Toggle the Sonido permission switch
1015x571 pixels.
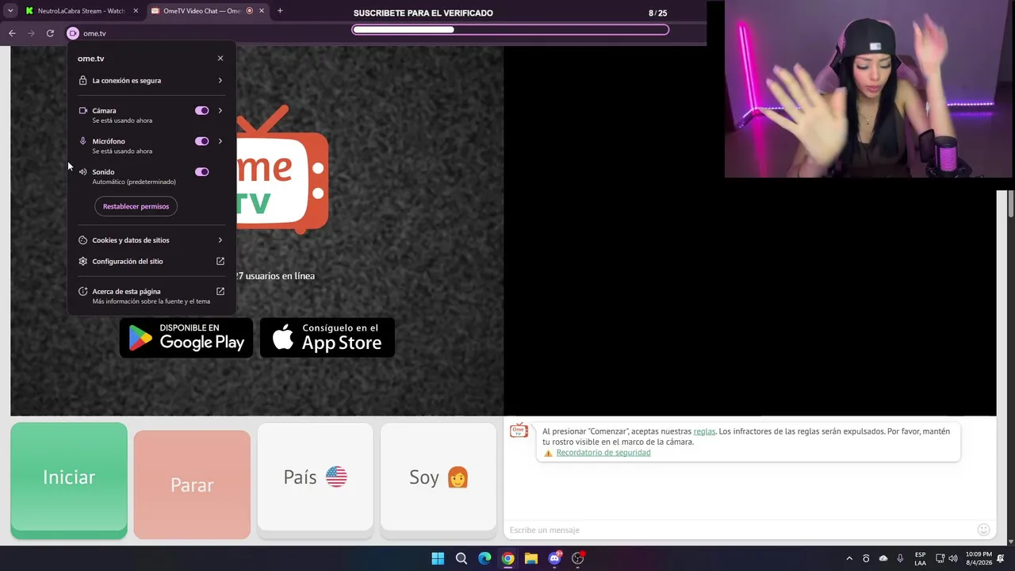point(202,172)
